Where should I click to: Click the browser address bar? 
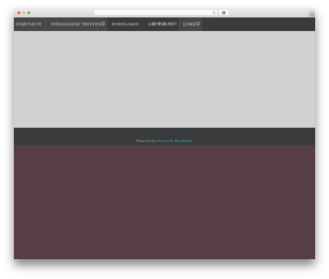pyautogui.click(x=156, y=13)
